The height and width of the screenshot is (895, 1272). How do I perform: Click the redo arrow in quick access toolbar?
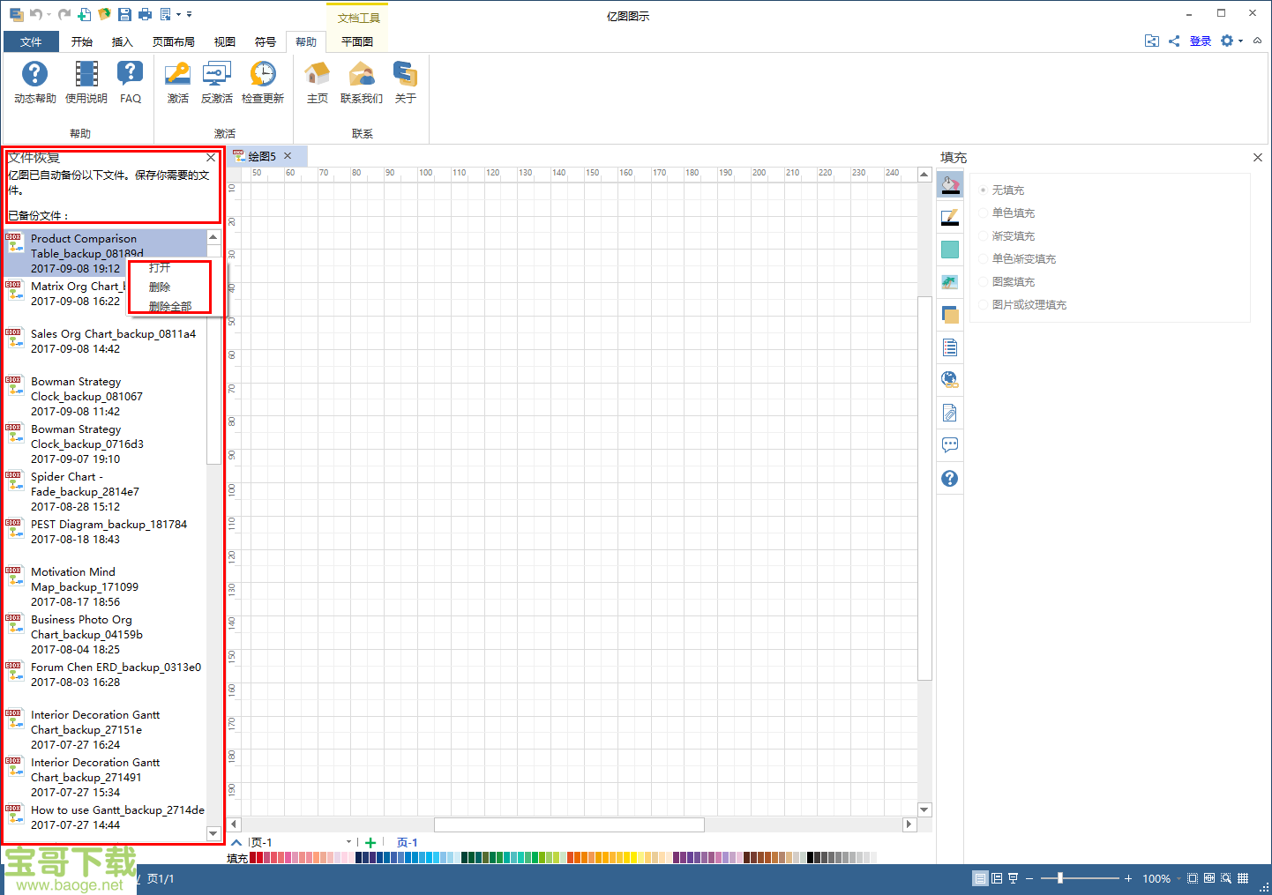[x=64, y=14]
